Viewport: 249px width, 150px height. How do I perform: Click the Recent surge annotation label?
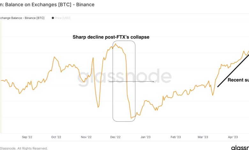[x=238, y=80]
